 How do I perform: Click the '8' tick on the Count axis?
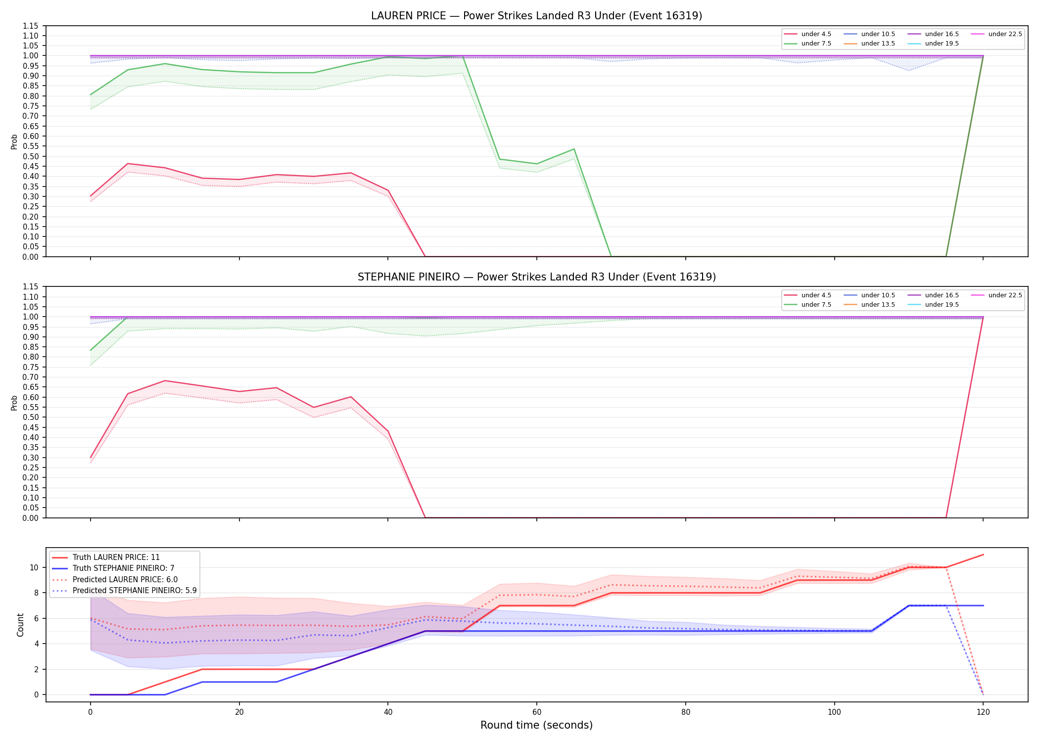(x=36, y=593)
